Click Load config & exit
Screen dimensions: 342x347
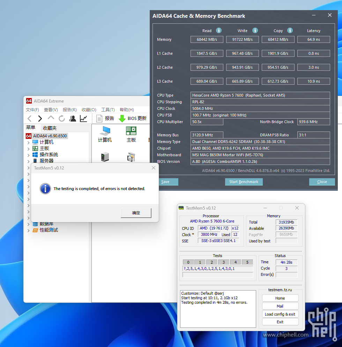[x=280, y=314]
